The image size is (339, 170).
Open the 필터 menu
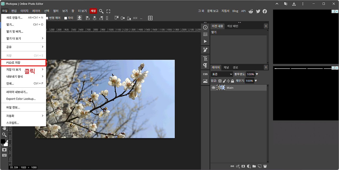pyautogui.click(x=56, y=11)
